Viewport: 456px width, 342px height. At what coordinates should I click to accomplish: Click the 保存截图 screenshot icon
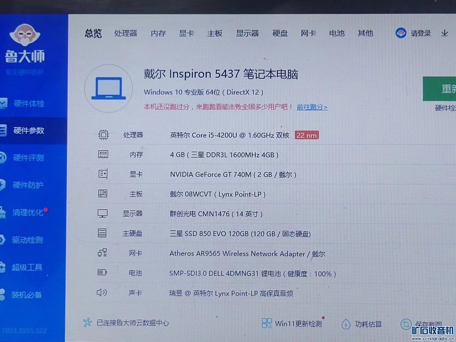coord(406,324)
